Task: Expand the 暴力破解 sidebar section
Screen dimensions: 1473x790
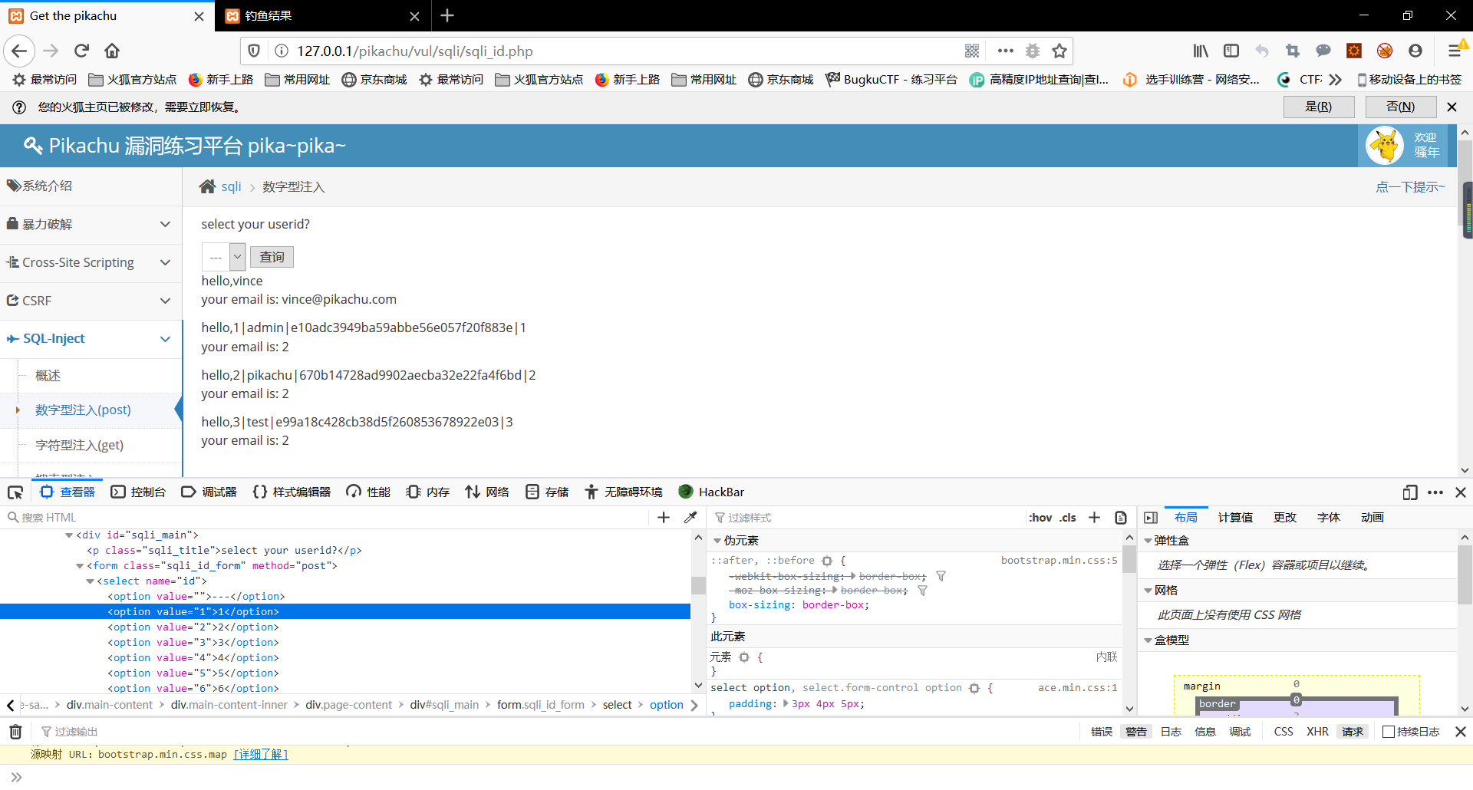Action: point(91,224)
